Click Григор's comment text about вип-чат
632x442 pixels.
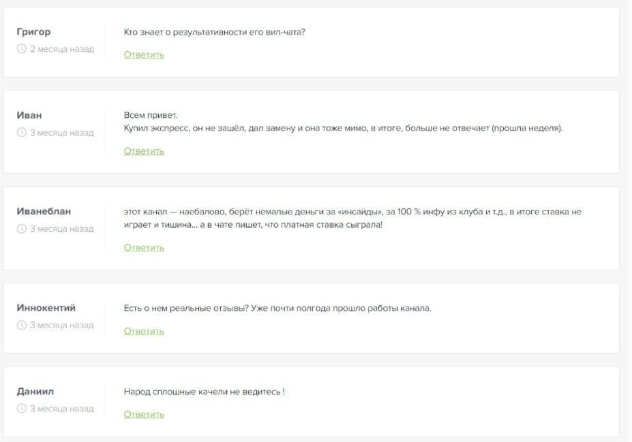click(215, 32)
